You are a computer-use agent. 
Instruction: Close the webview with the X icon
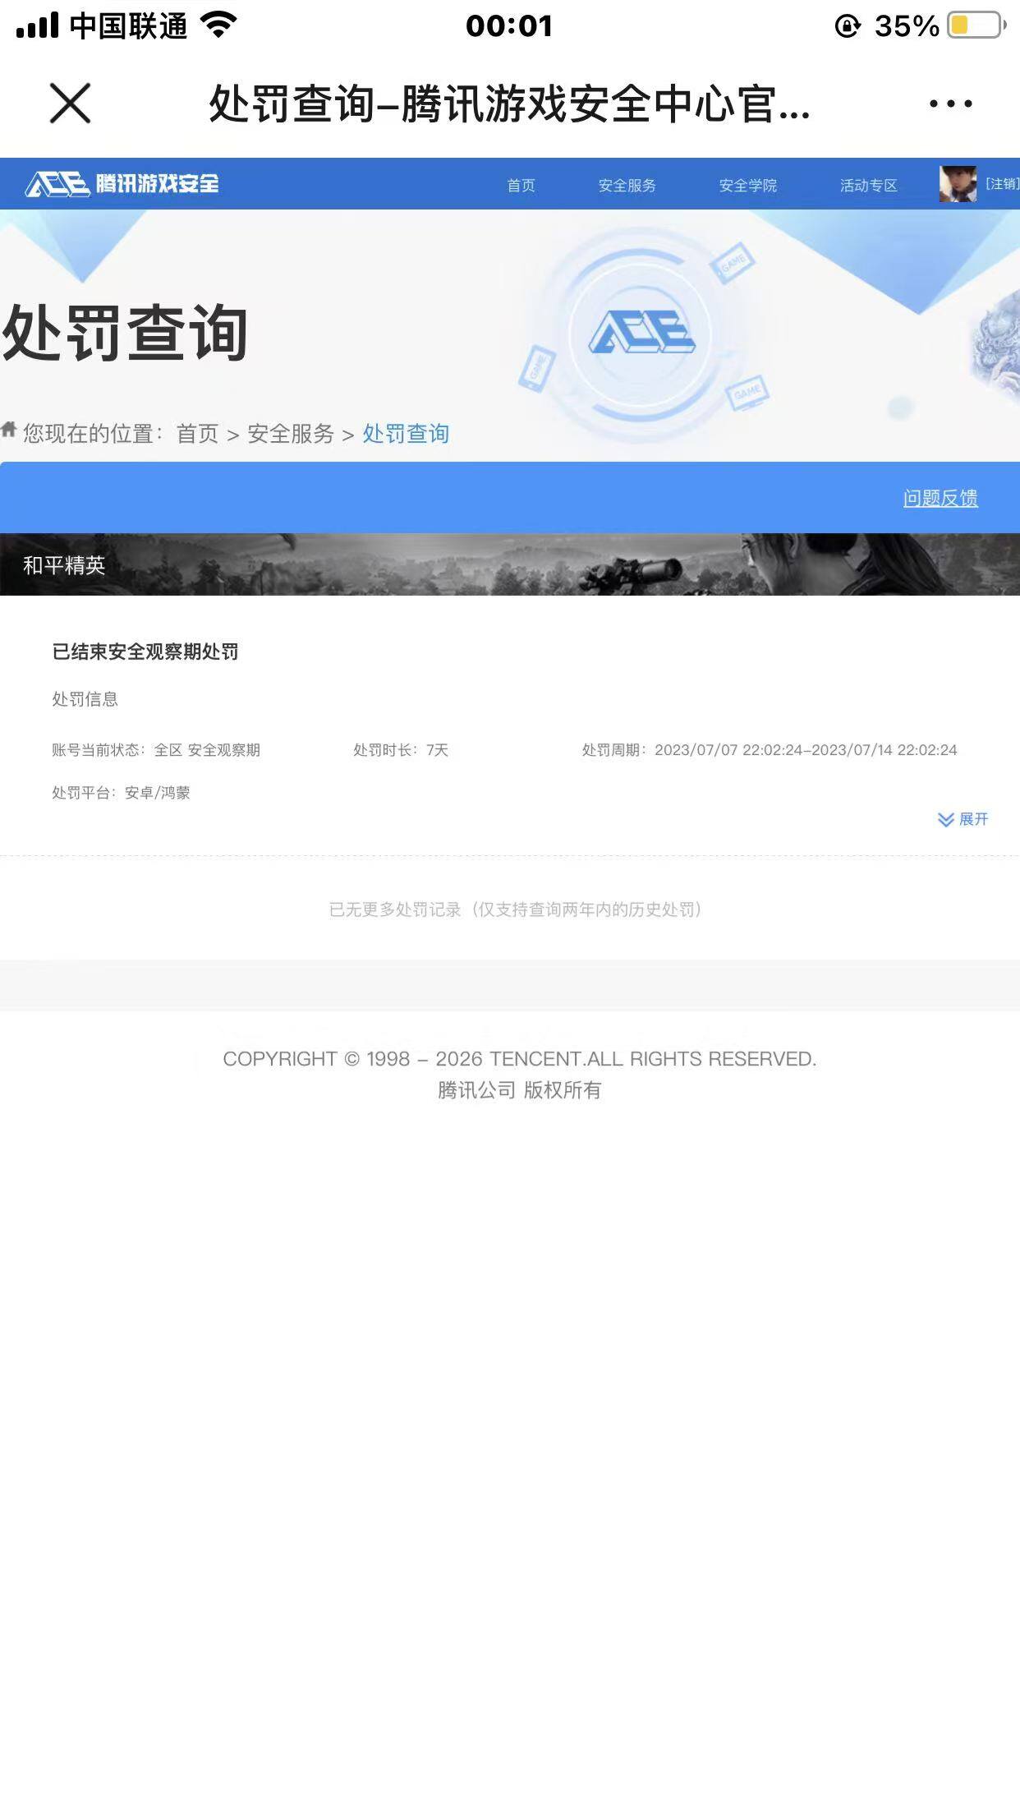[70, 104]
